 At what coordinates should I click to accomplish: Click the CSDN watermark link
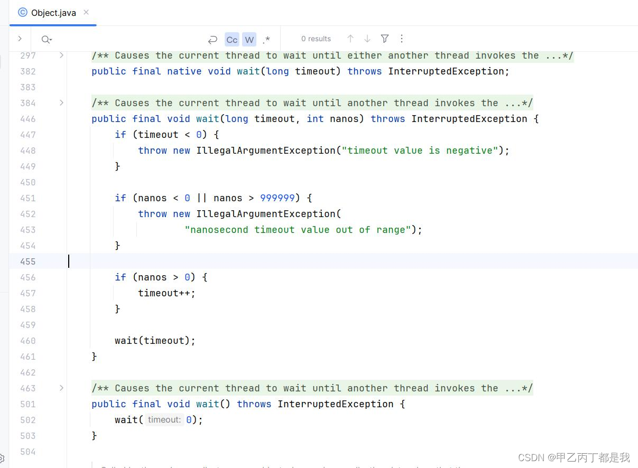(574, 457)
